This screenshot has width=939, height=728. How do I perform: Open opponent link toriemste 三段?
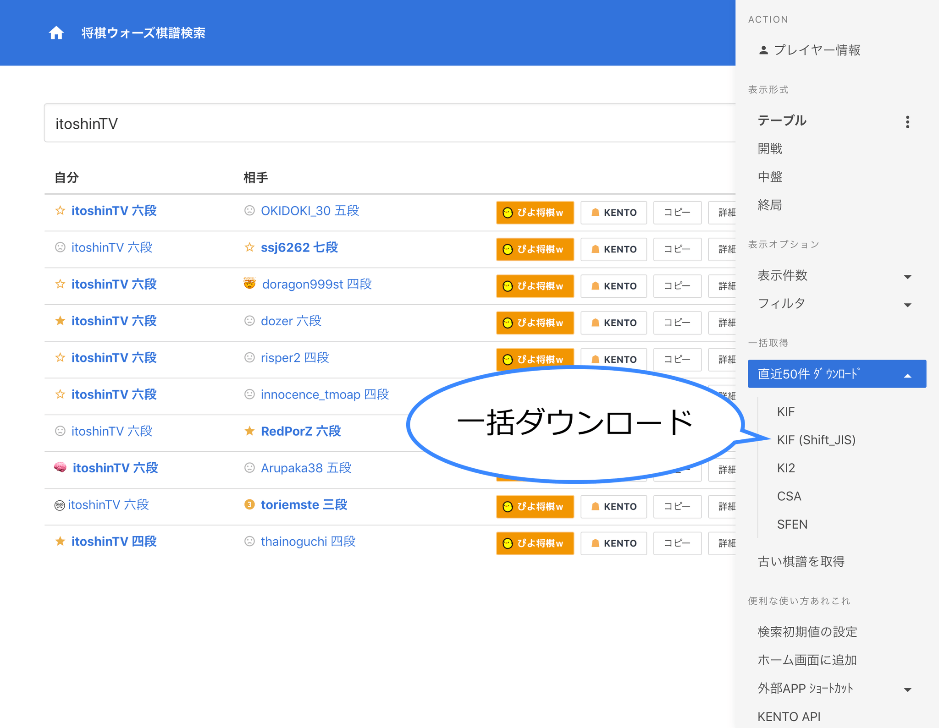[304, 504]
